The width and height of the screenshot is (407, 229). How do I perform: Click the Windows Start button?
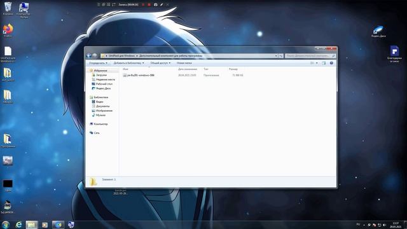[x=6, y=225]
